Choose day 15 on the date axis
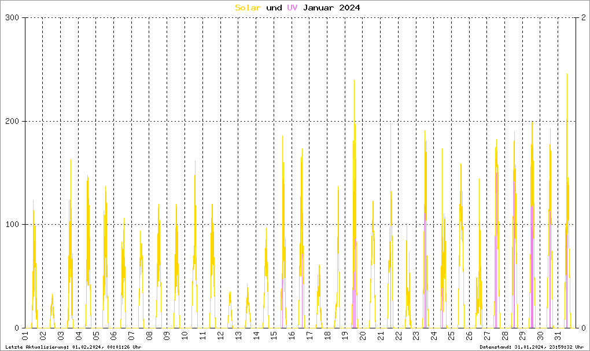590x351 pixels. click(x=274, y=336)
